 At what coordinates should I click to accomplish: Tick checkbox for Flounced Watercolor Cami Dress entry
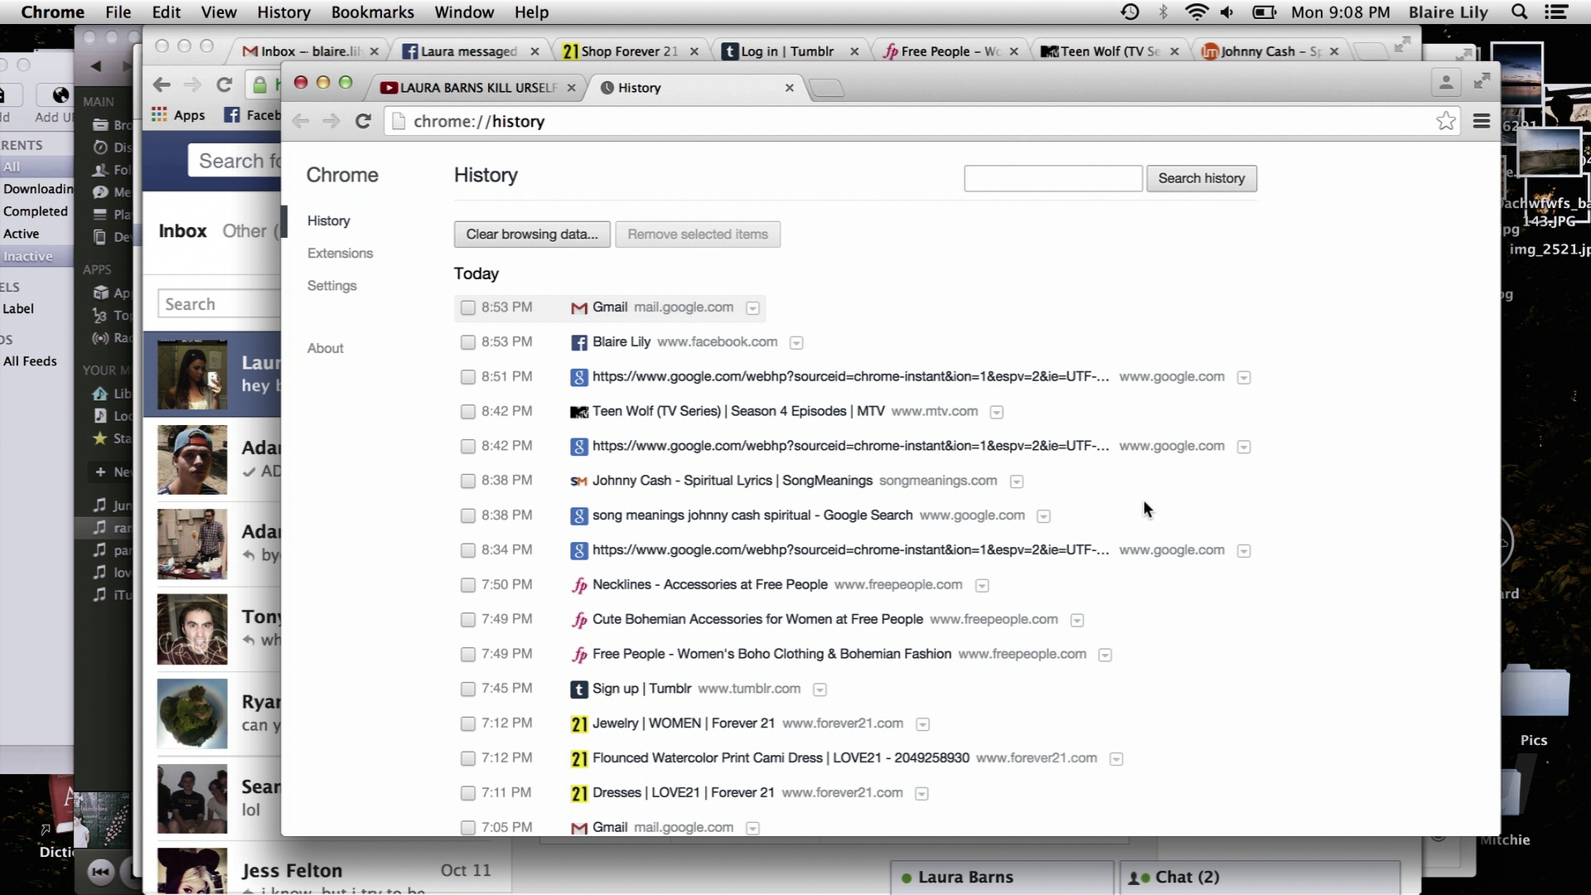(468, 758)
